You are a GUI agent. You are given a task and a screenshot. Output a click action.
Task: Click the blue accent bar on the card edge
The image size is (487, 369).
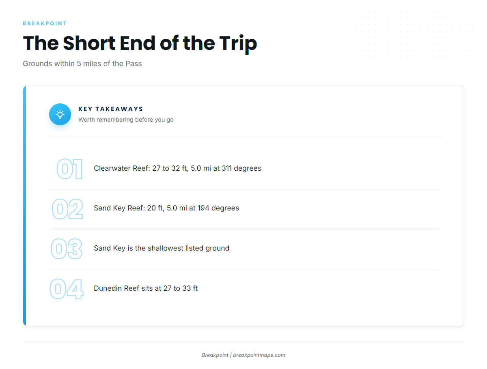coord(24,206)
